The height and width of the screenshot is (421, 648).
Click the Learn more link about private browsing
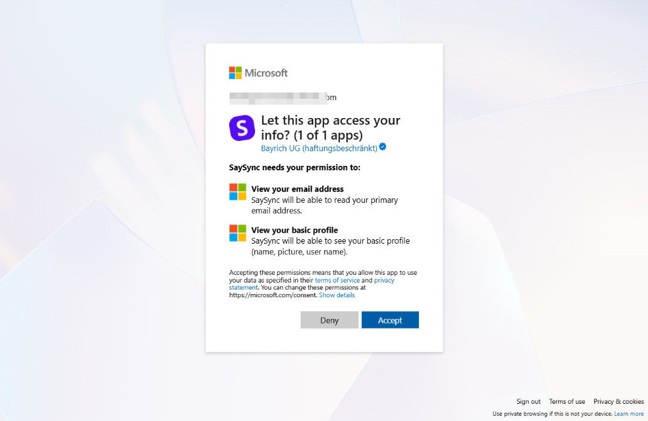pos(629,414)
